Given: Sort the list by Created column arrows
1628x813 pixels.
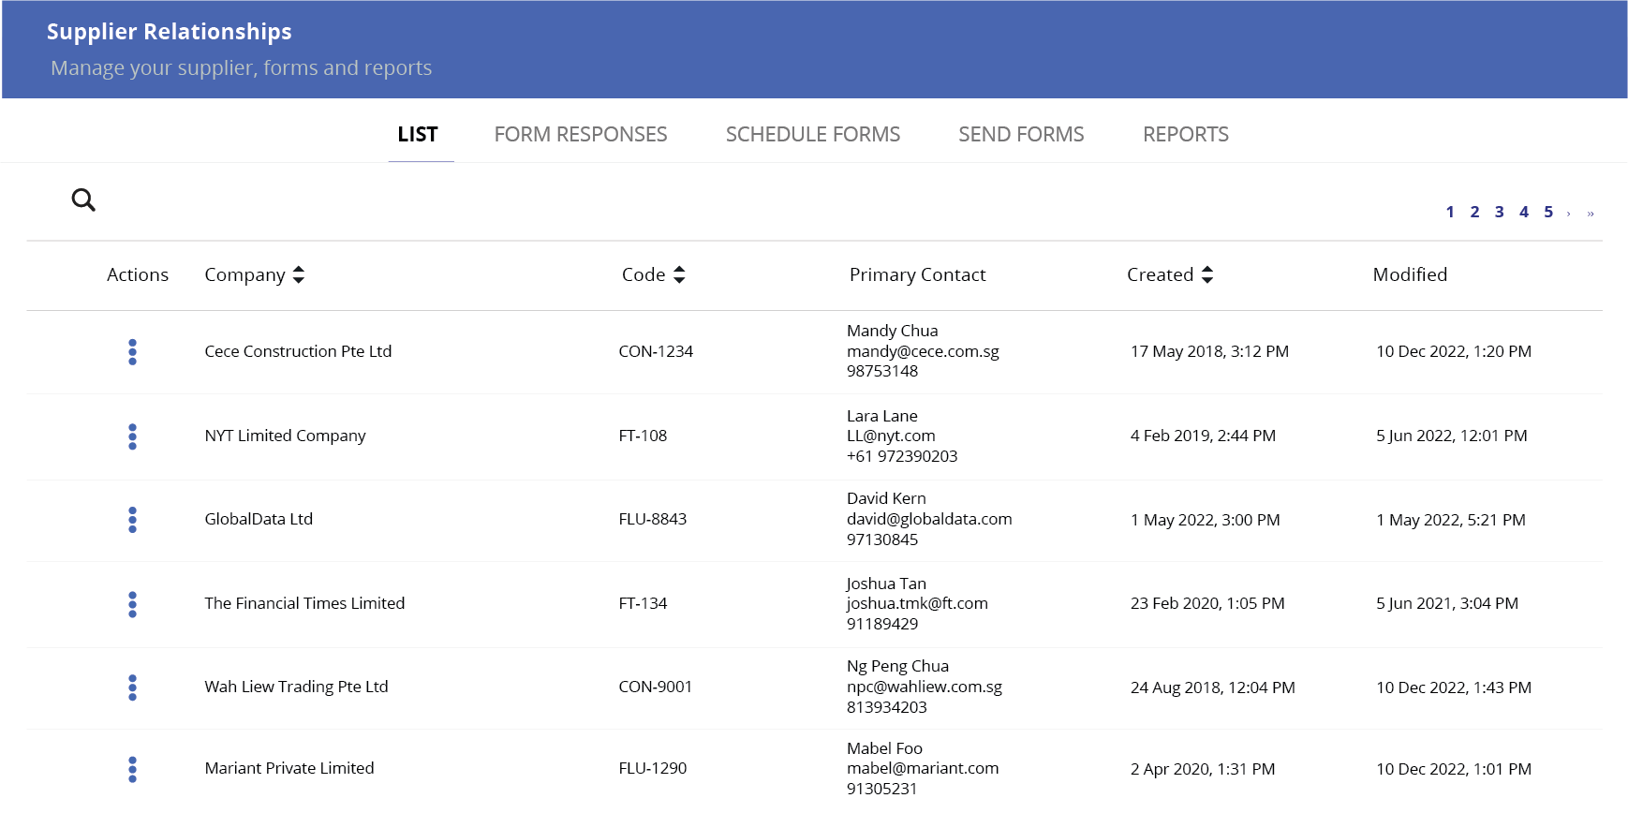Looking at the screenshot, I should click(1207, 274).
